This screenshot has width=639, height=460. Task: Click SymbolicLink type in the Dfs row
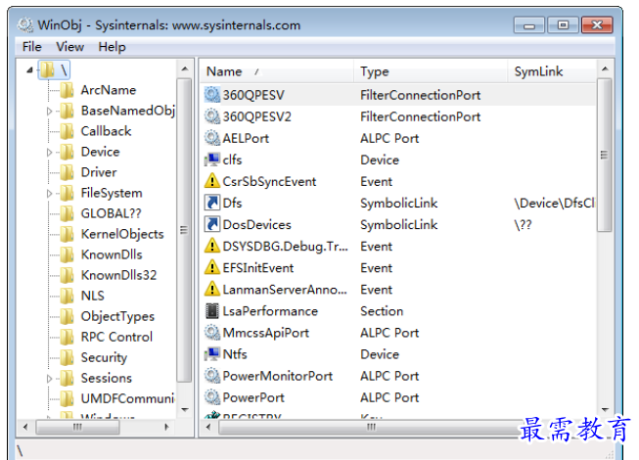pyautogui.click(x=398, y=203)
